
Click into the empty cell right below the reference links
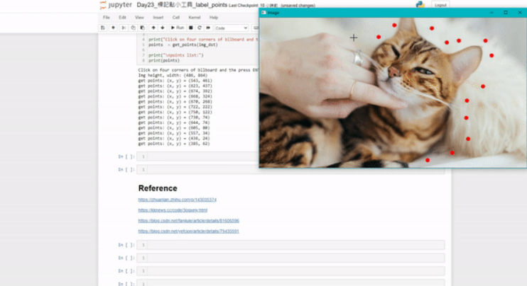click(290, 245)
